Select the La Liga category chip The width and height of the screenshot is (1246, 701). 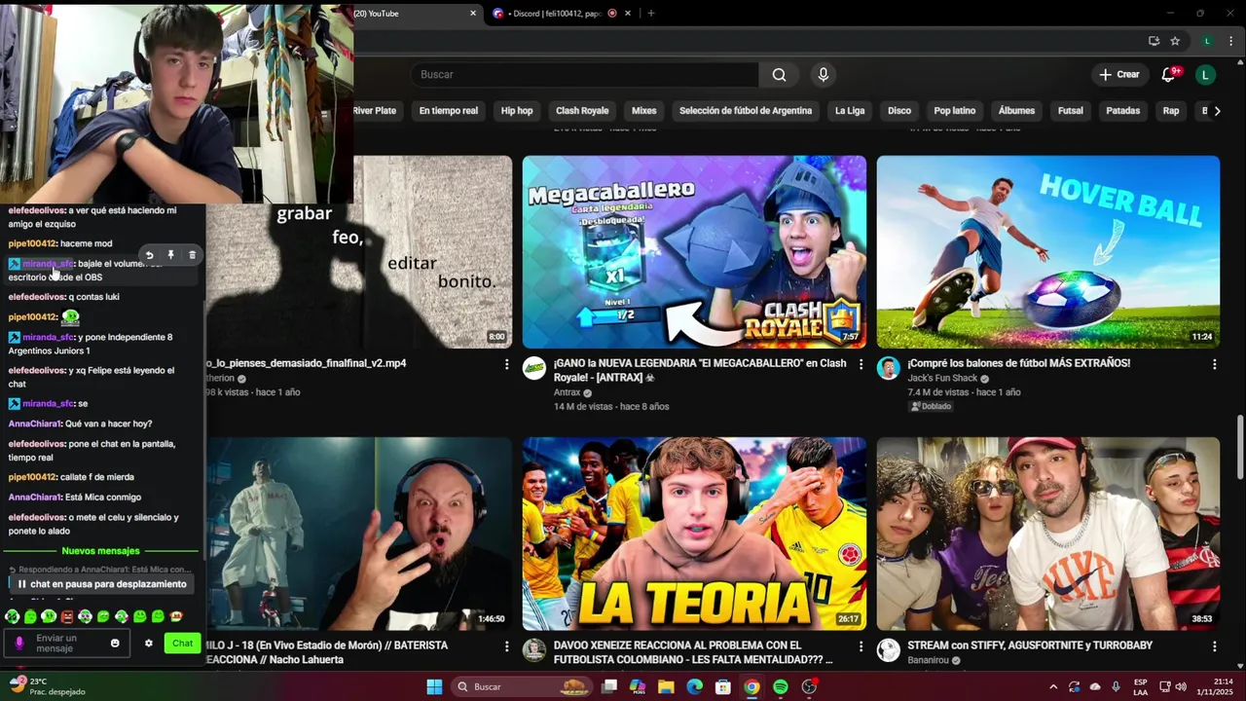[850, 111]
